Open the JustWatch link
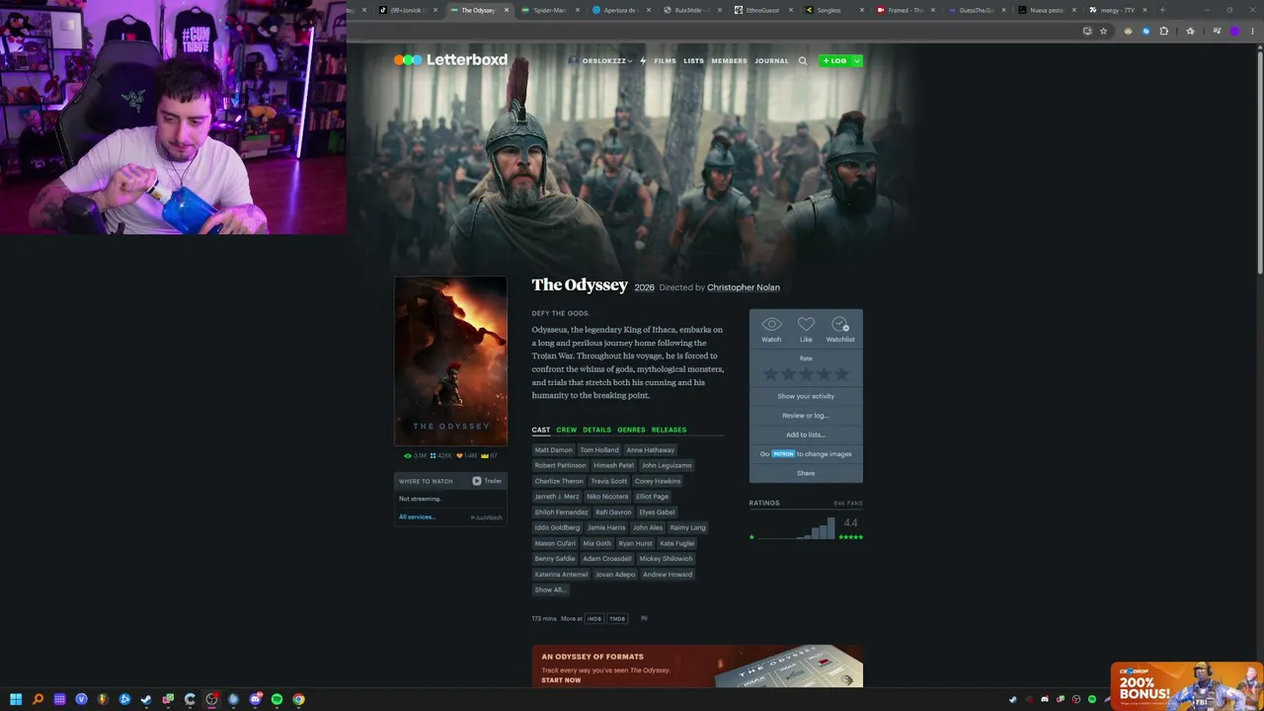This screenshot has width=1264, height=711. 486,517
